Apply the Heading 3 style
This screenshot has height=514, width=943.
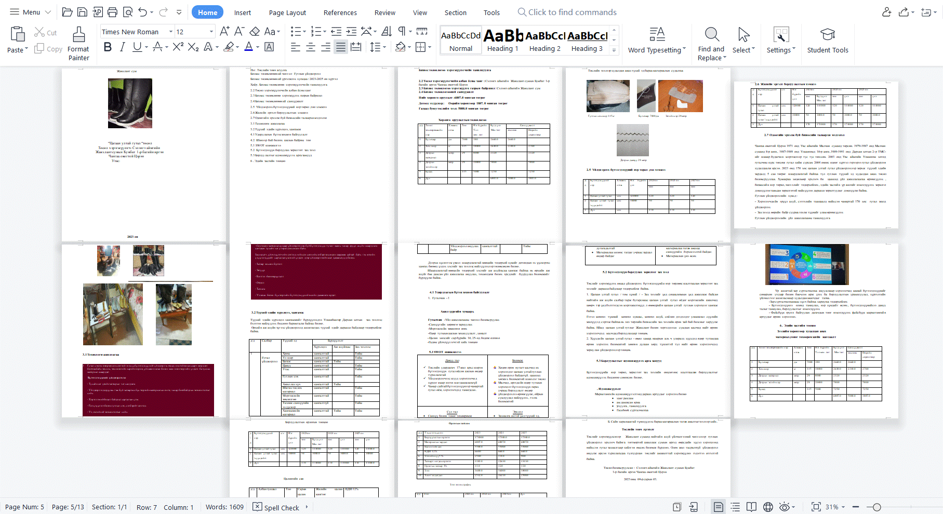[587, 40]
